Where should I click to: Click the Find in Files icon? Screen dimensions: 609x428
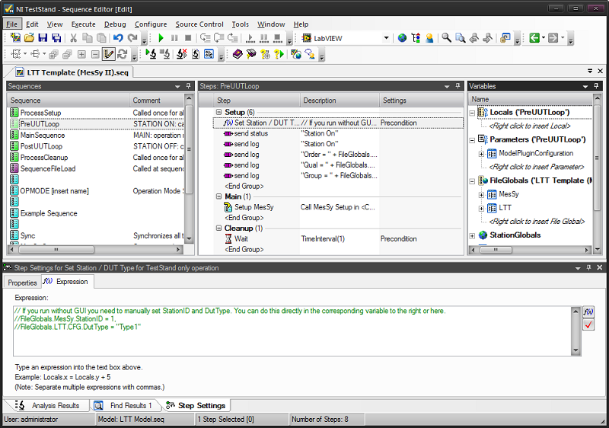pos(461,37)
